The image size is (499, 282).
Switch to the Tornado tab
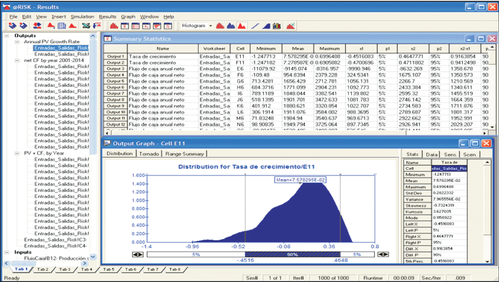(149, 154)
